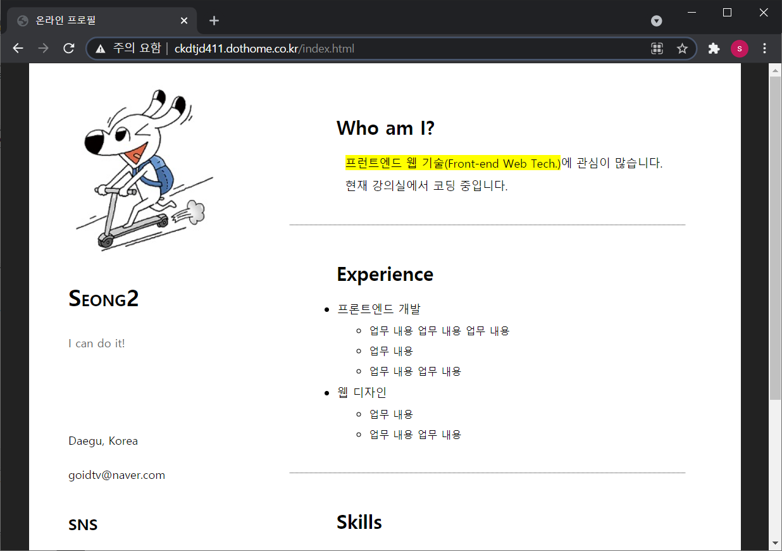Click the forward navigation arrow
782x551 pixels.
[43, 48]
